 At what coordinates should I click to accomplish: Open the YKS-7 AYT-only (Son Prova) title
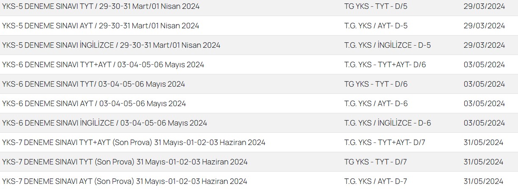pos(124,181)
